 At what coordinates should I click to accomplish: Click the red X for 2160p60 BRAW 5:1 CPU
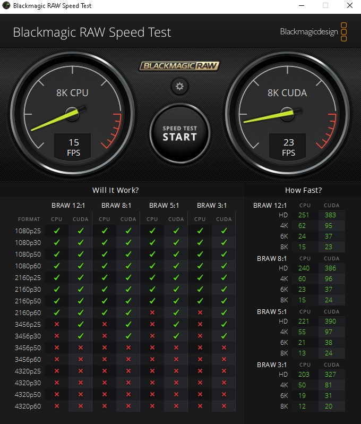click(152, 312)
